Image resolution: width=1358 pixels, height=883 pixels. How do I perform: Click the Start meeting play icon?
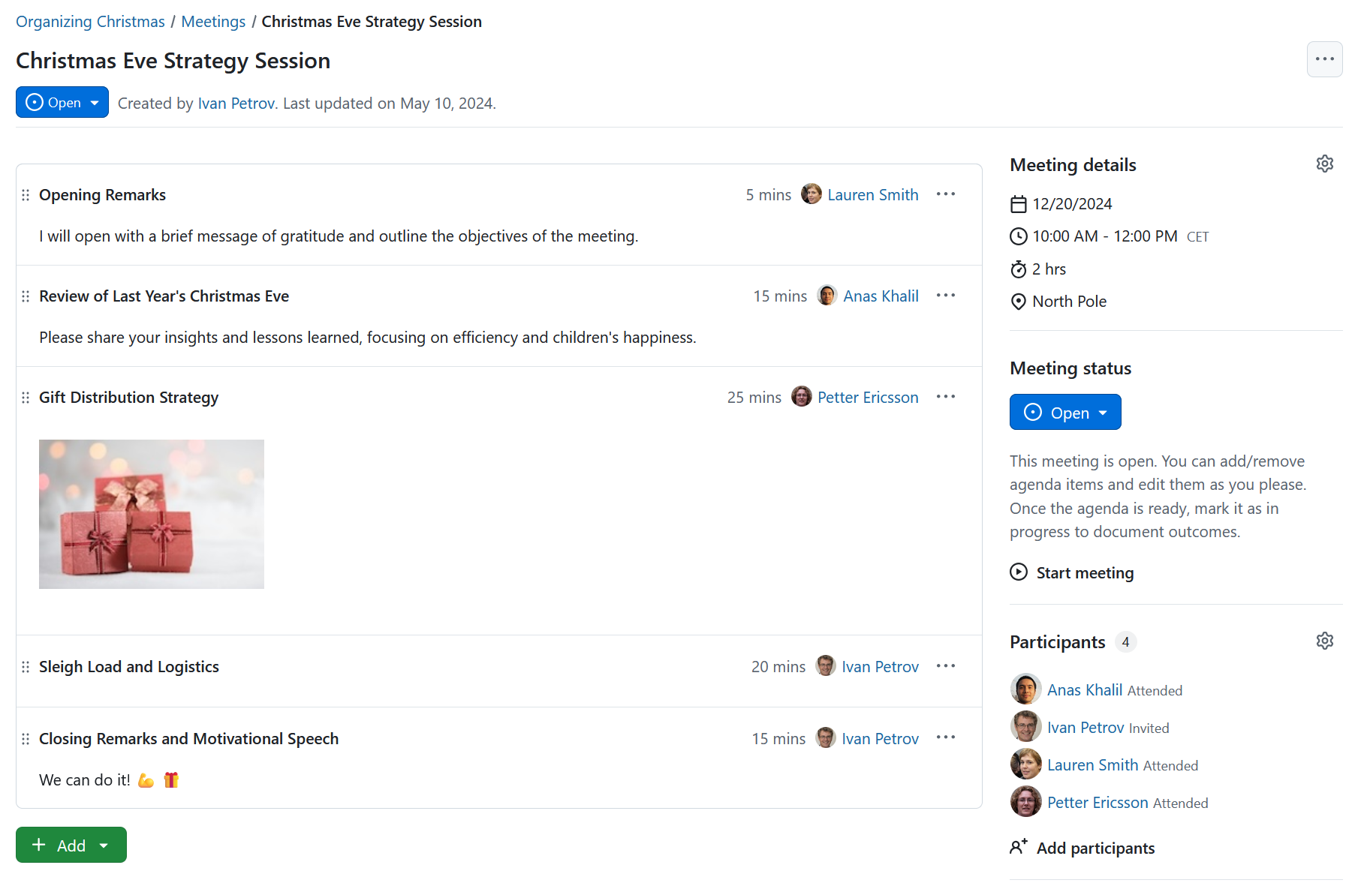[x=1019, y=572]
